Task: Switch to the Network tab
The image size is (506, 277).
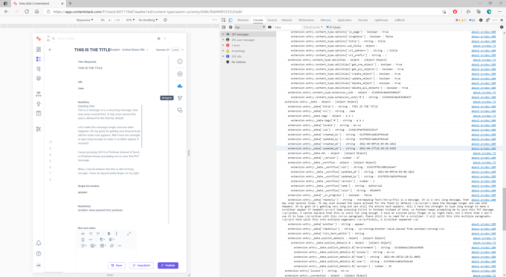Action: pos(287,20)
